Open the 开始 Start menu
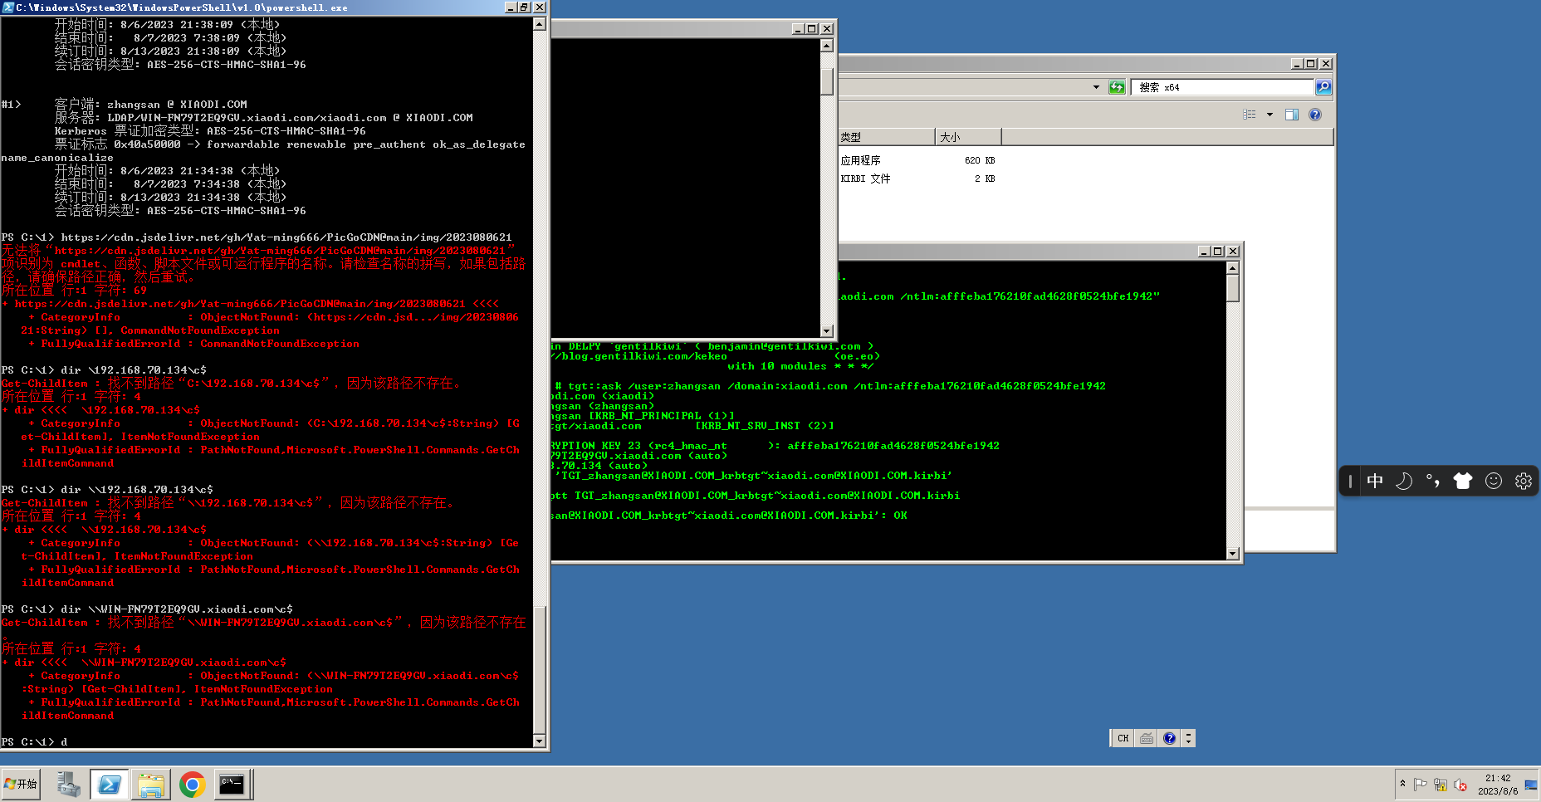This screenshot has height=802, width=1541. click(x=21, y=784)
